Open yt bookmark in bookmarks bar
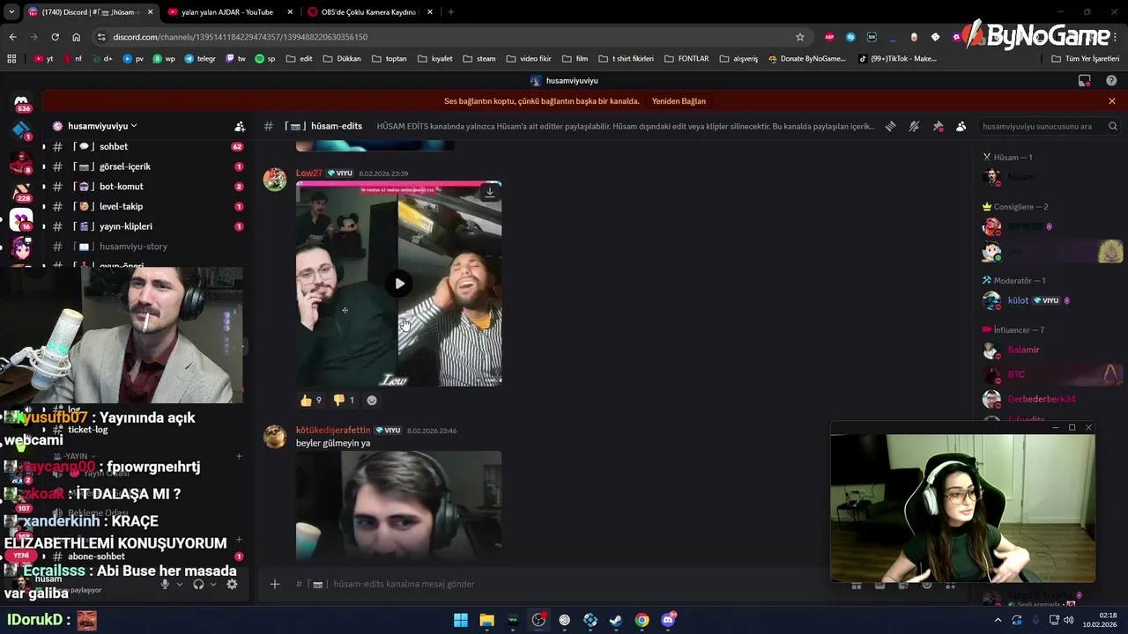Image resolution: width=1128 pixels, height=634 pixels. pos(44,59)
